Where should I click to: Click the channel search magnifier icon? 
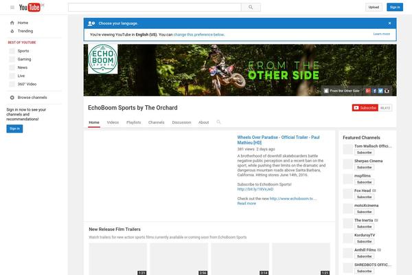click(218, 122)
